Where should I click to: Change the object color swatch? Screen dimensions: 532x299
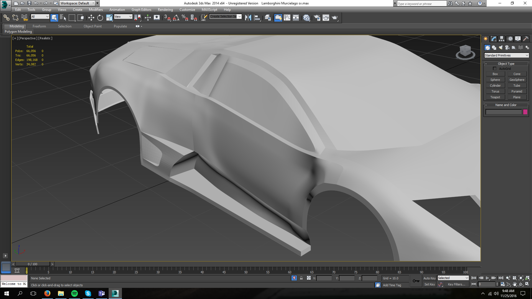(x=525, y=112)
